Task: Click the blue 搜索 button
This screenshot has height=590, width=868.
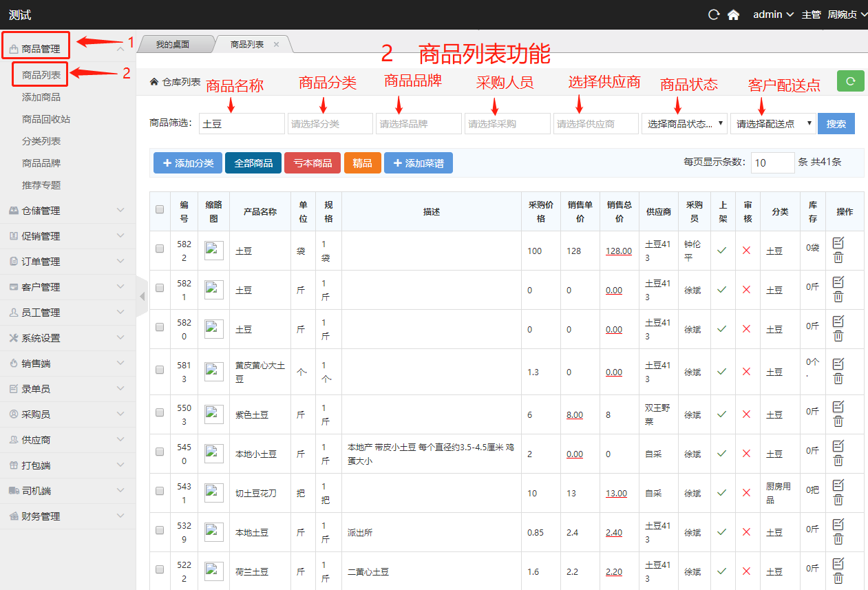Action: point(836,124)
